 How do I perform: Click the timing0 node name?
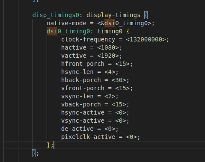pos(110,31)
